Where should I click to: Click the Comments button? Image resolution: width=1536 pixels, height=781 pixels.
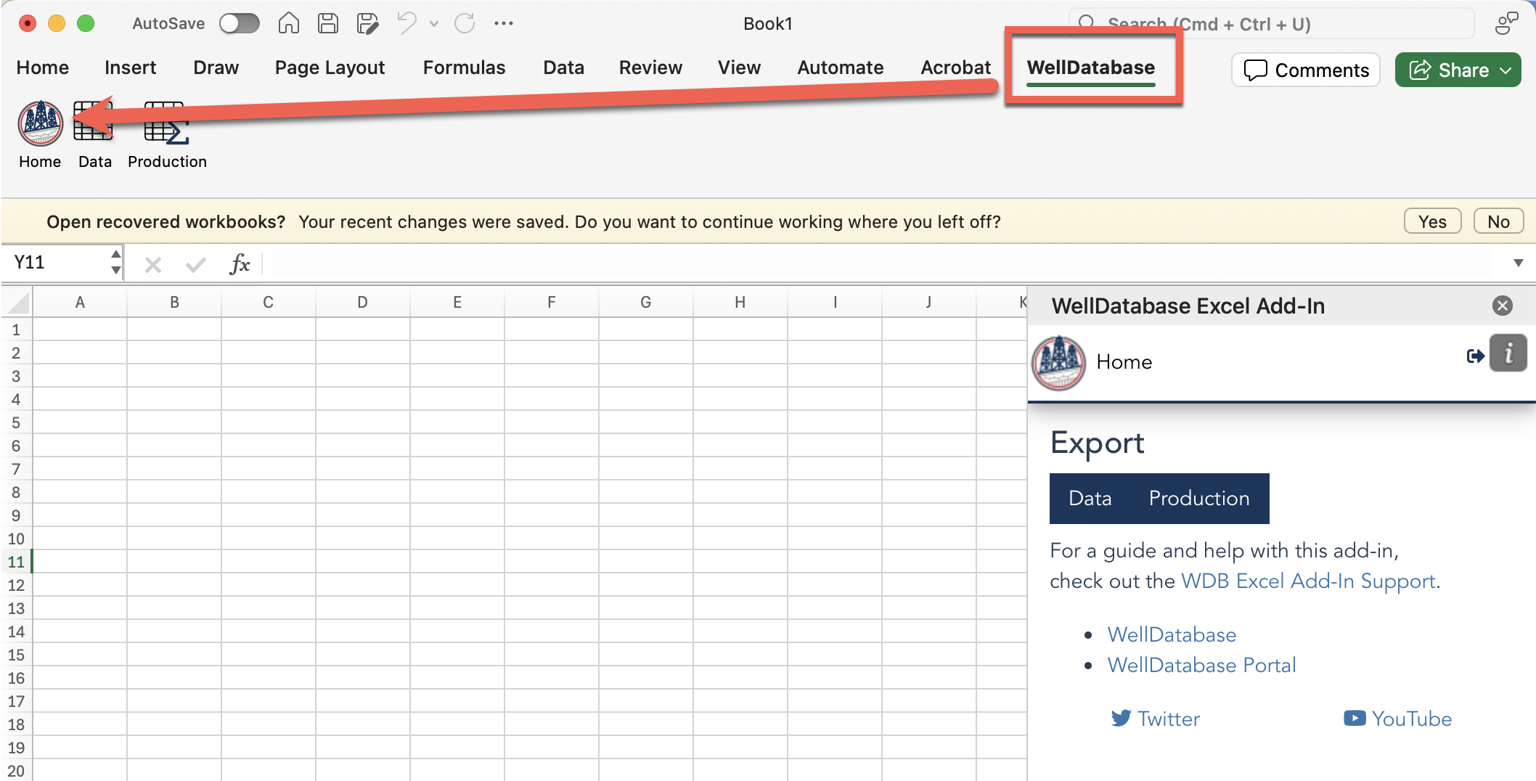[x=1306, y=70]
